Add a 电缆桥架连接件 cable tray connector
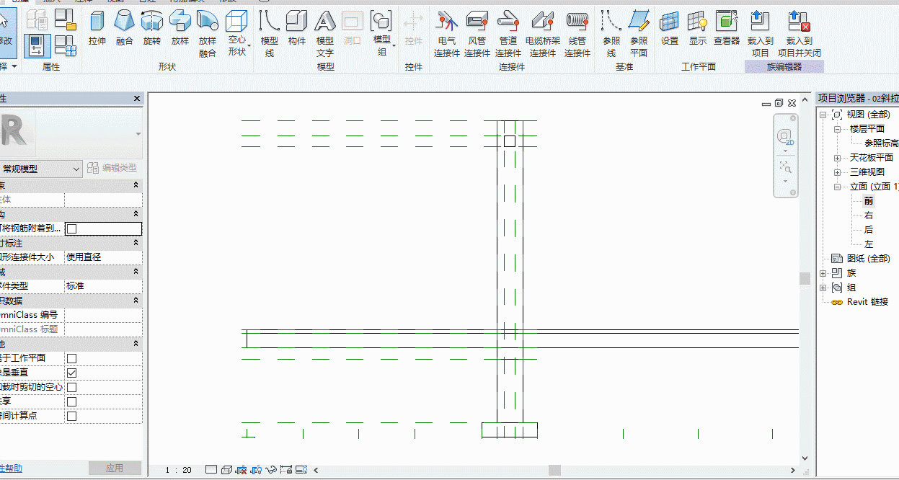899x480 pixels. point(543,34)
